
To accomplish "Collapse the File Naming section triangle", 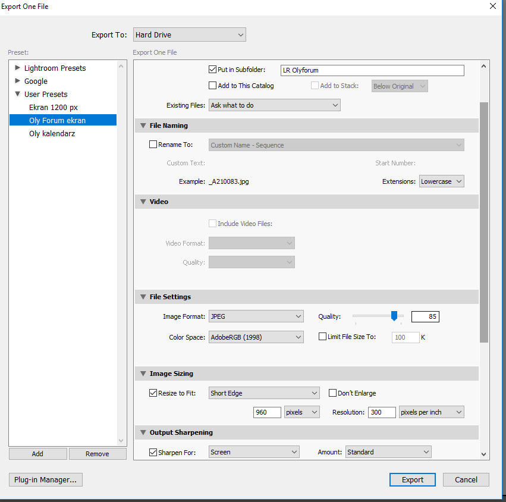I will tap(143, 125).
